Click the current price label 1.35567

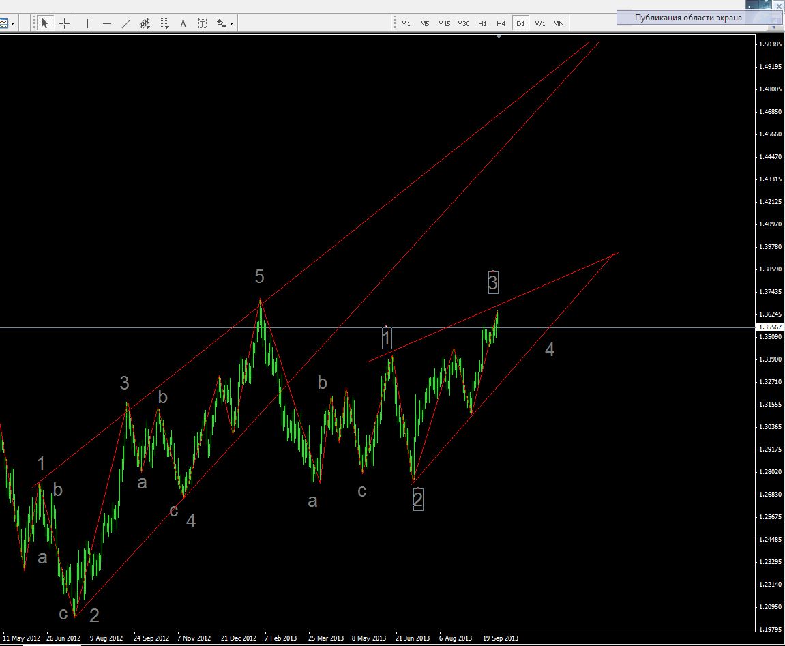[769, 327]
